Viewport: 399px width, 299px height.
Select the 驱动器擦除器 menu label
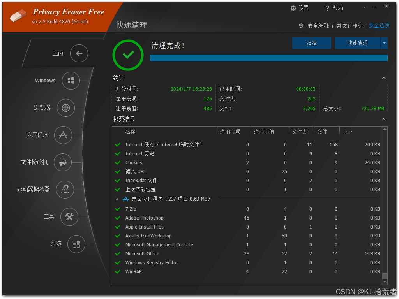(34, 190)
